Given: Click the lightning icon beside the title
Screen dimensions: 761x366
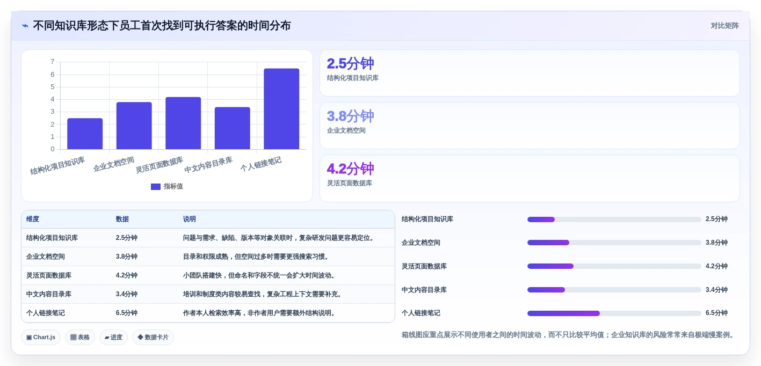Looking at the screenshot, I should click(x=25, y=26).
